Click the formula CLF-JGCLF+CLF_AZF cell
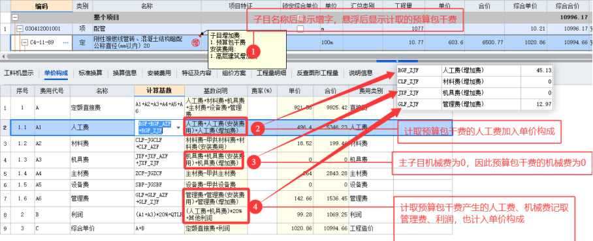The width and height of the screenshot is (593, 241). tap(159, 143)
